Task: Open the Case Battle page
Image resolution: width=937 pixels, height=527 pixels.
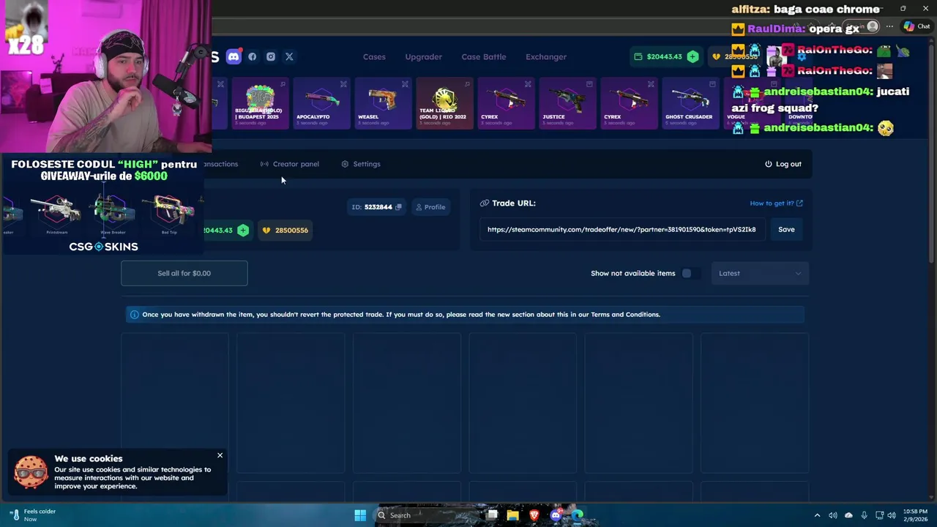Action: tap(484, 56)
